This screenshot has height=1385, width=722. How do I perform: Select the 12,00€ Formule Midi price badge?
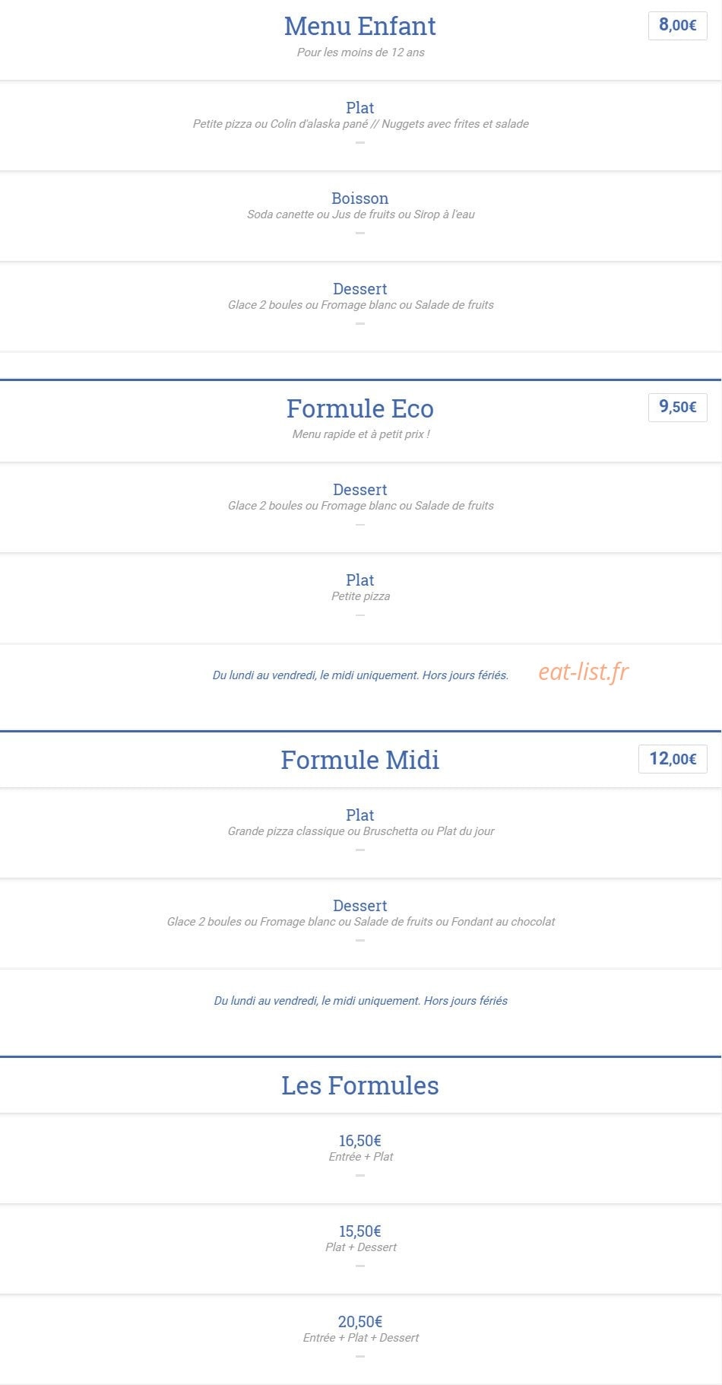(673, 758)
